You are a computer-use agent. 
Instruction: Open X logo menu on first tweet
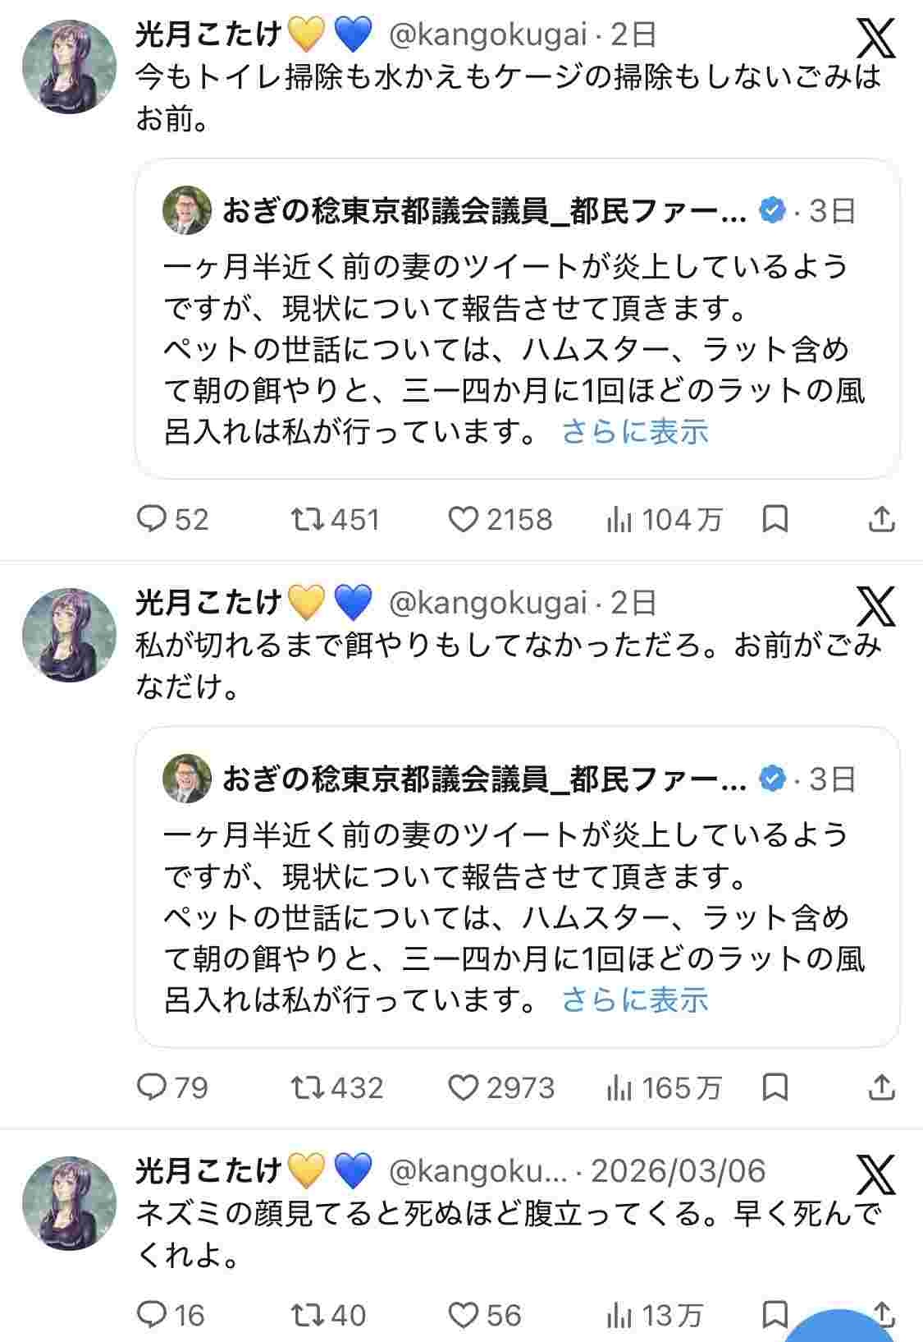click(x=875, y=38)
